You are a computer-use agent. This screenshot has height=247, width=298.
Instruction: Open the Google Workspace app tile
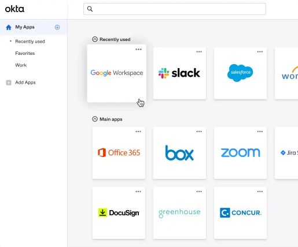[117, 73]
